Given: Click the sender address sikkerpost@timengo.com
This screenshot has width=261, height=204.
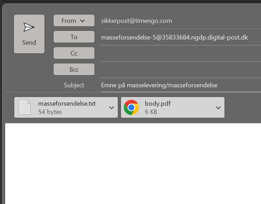Looking at the screenshot, I should click(x=136, y=21).
